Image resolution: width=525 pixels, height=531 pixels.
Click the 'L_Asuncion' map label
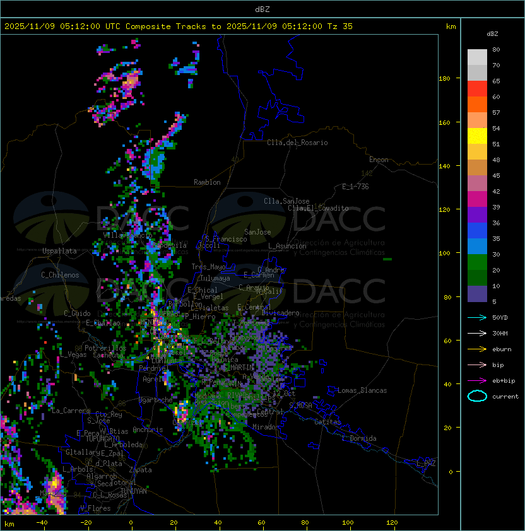coord(287,246)
